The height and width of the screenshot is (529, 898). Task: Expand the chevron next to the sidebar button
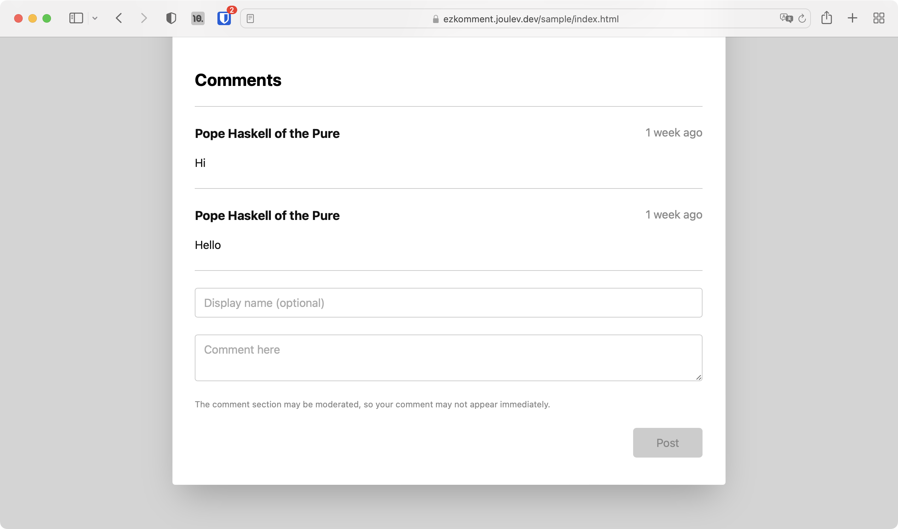[x=95, y=18]
